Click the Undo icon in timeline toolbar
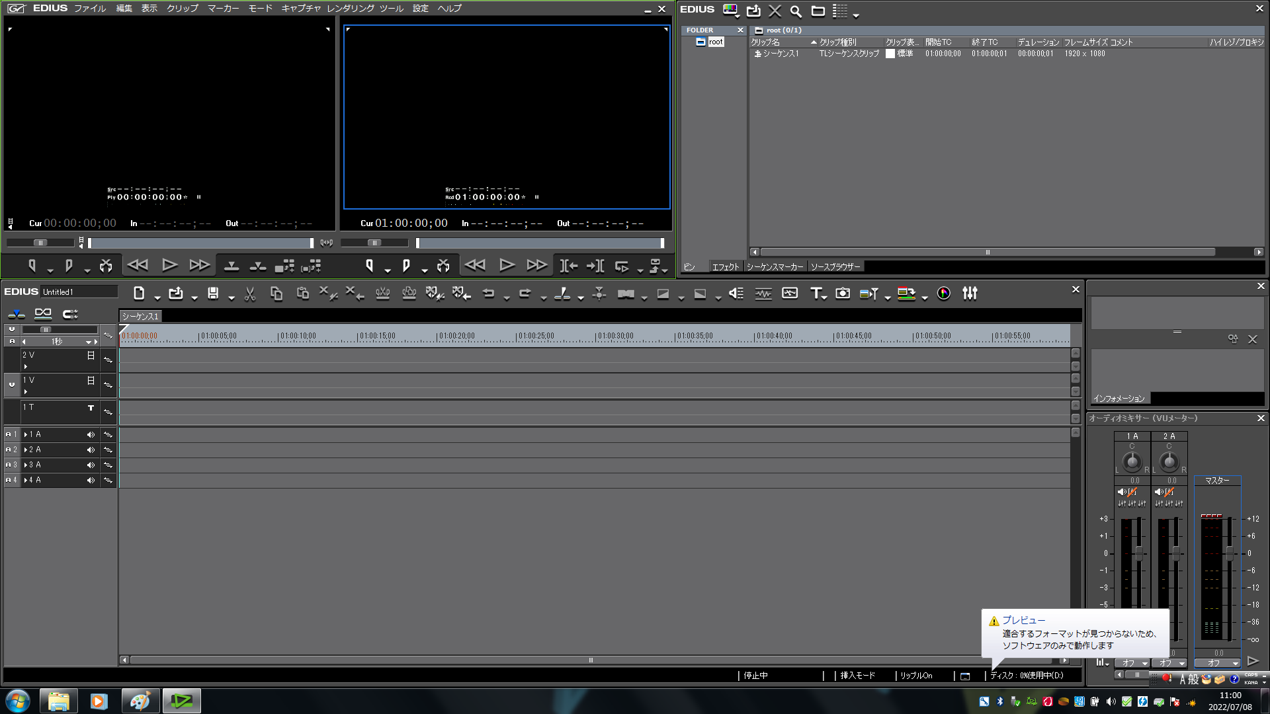This screenshot has width=1270, height=714. [x=488, y=294]
